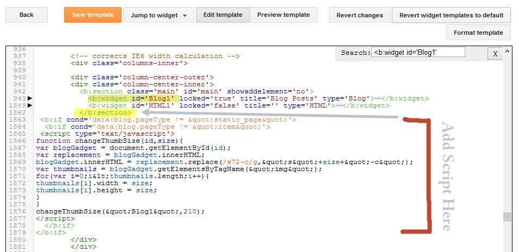
Task: Click 'var replacement = blogGadget.innerHTML;' line
Action: click(x=121, y=155)
